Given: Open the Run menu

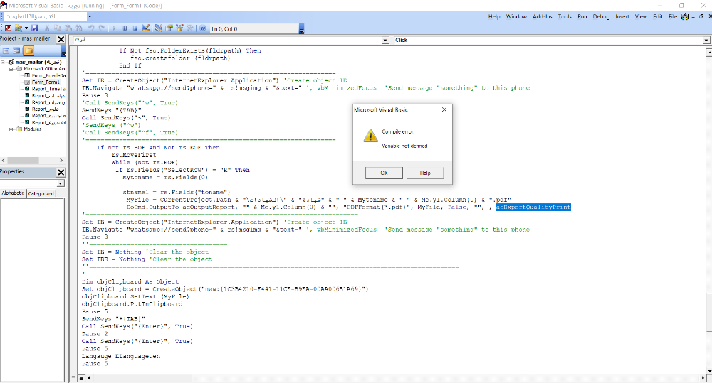Looking at the screenshot, I should (x=582, y=17).
